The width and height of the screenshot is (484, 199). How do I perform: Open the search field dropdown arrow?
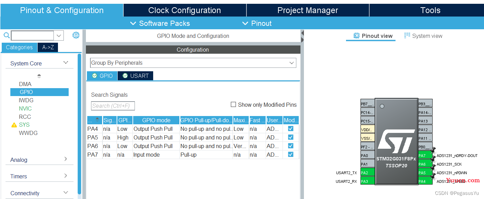(x=59, y=35)
